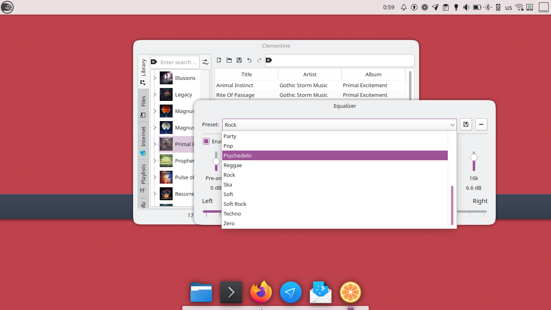Open the volume tray icon
This screenshot has height=310, width=551.
click(467, 7)
